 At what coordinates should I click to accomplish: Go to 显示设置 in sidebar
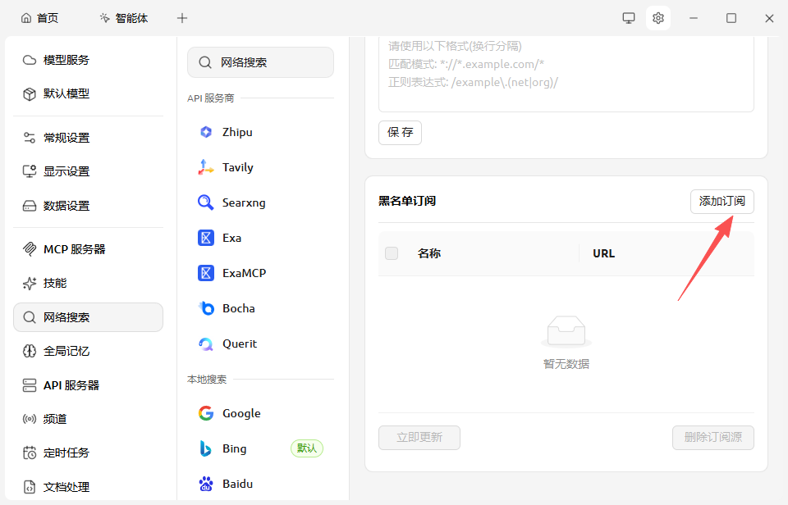tap(89, 171)
